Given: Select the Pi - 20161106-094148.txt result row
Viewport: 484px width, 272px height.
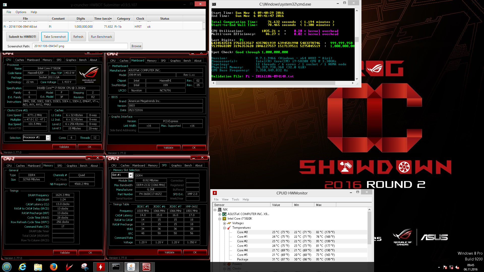Looking at the screenshot, I should pos(103,26).
